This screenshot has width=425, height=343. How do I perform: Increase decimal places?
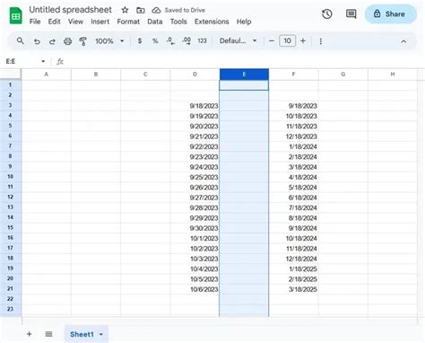click(186, 40)
